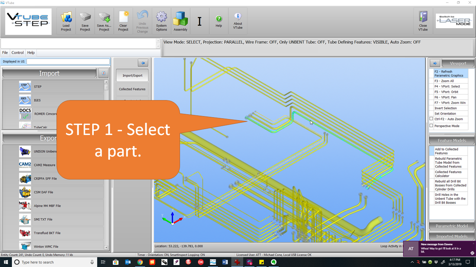Viewport: 476px width, 267px height.
Task: Open the File menu
Action: 5,53
